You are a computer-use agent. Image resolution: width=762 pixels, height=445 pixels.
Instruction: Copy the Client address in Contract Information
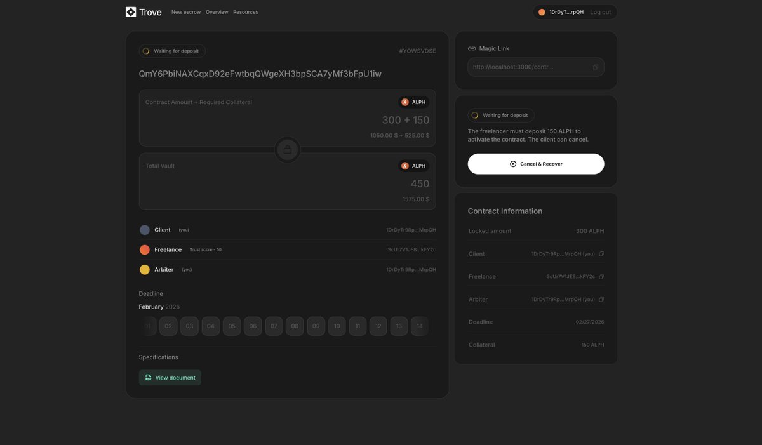(x=601, y=254)
